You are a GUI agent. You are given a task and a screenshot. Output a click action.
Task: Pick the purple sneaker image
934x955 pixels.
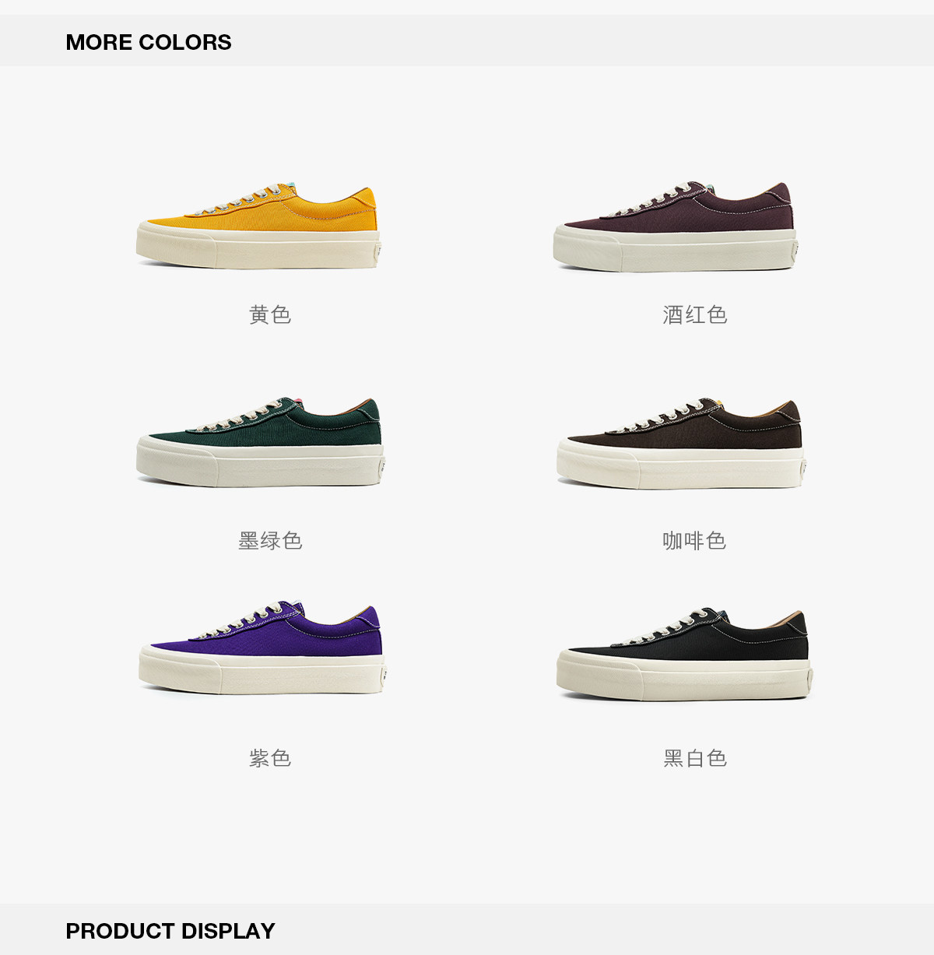coord(262,648)
